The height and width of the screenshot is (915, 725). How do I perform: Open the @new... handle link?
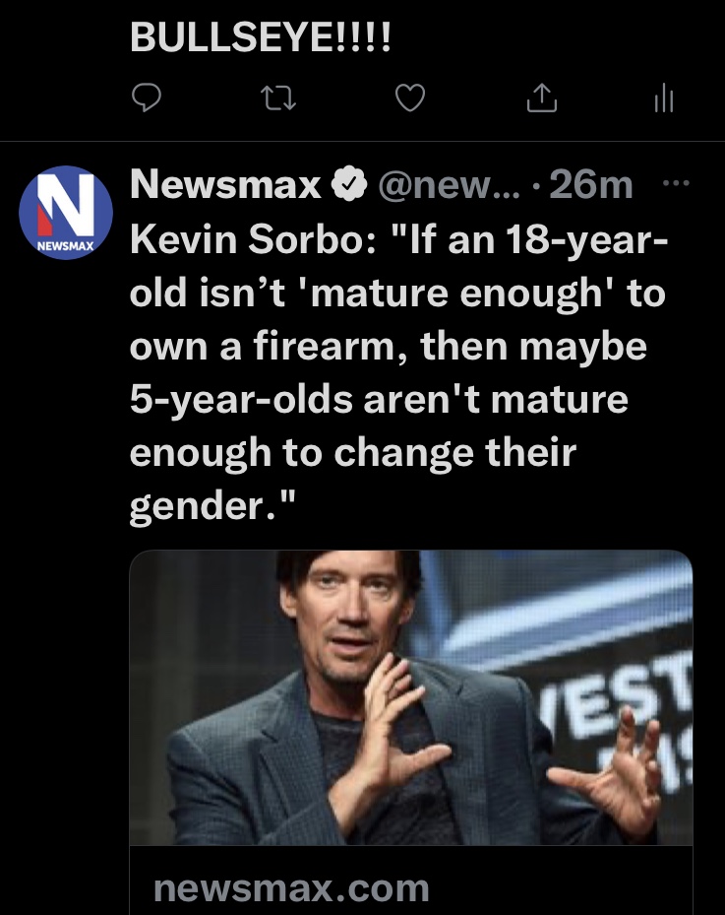449,185
